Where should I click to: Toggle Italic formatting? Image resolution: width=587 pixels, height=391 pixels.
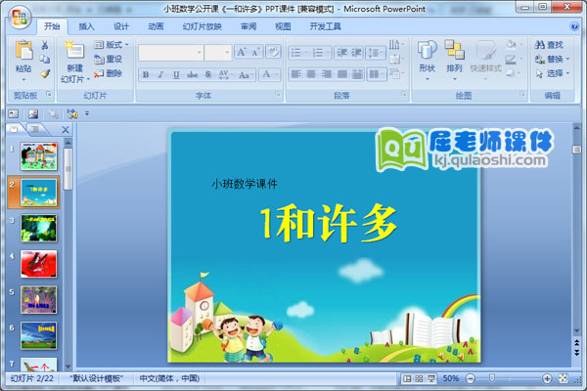click(x=160, y=74)
